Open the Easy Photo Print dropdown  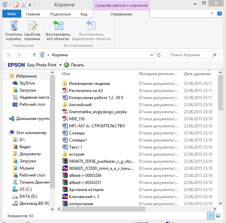pos(60,65)
